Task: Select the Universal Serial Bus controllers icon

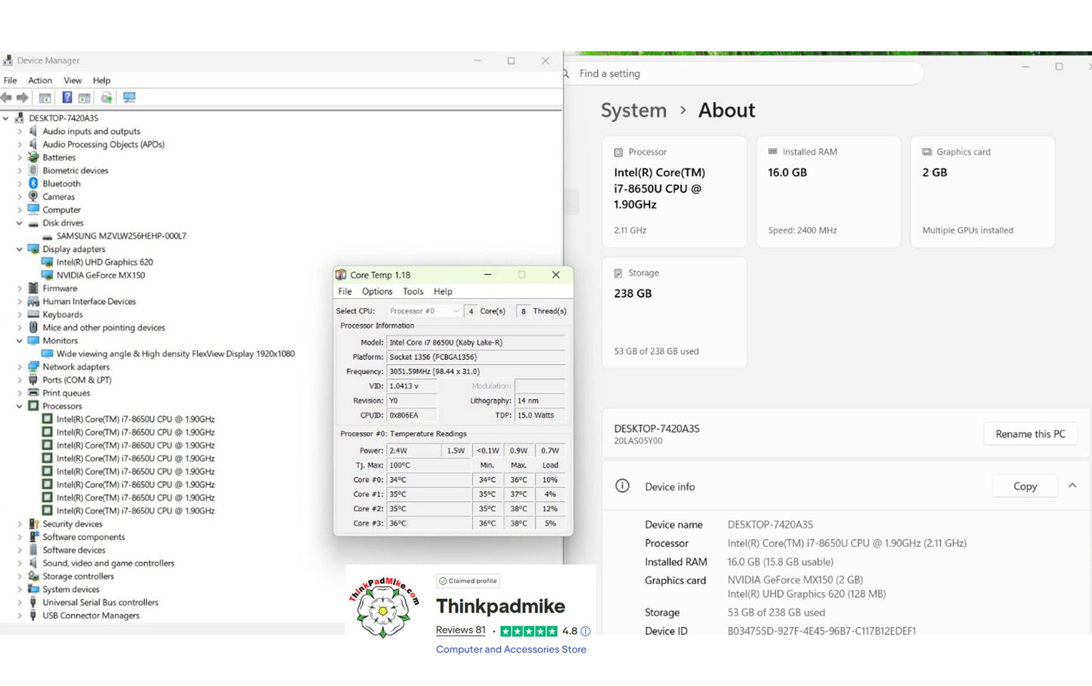Action: pyautogui.click(x=33, y=602)
